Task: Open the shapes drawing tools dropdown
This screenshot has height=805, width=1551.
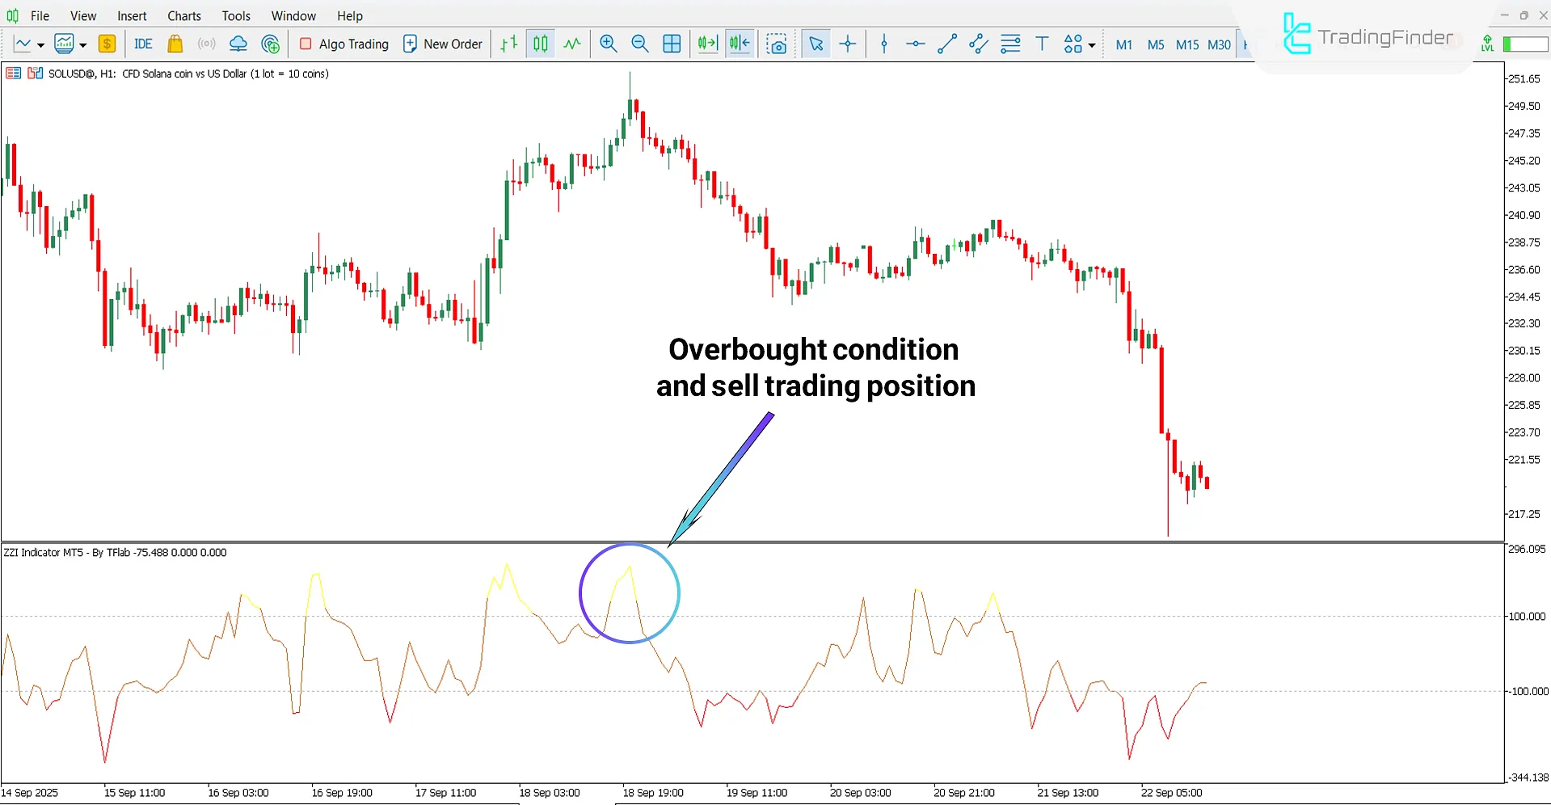Action: (1090, 44)
